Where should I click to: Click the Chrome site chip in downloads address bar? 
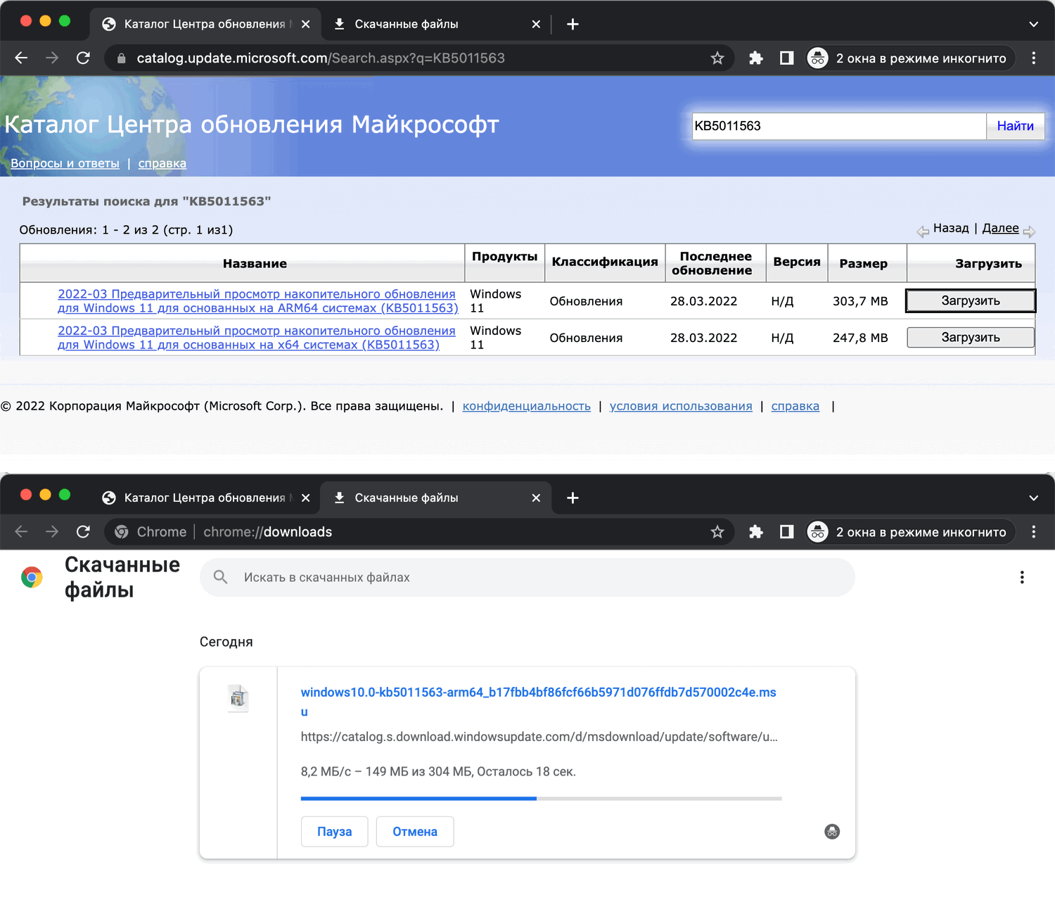151,531
